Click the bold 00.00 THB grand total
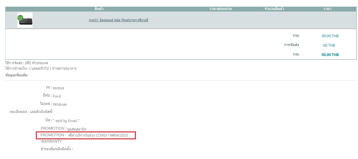358x159 pixels. [x=330, y=55]
